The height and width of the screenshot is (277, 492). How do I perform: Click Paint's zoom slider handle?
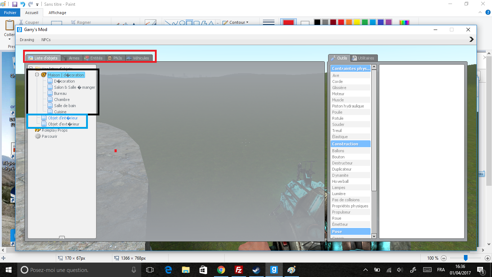(x=466, y=258)
